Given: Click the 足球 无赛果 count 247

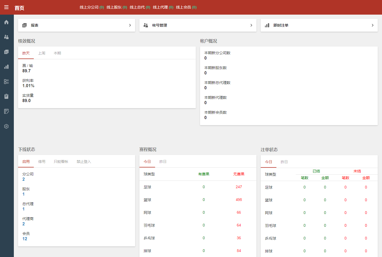Looking at the screenshot, I should 239,187.
